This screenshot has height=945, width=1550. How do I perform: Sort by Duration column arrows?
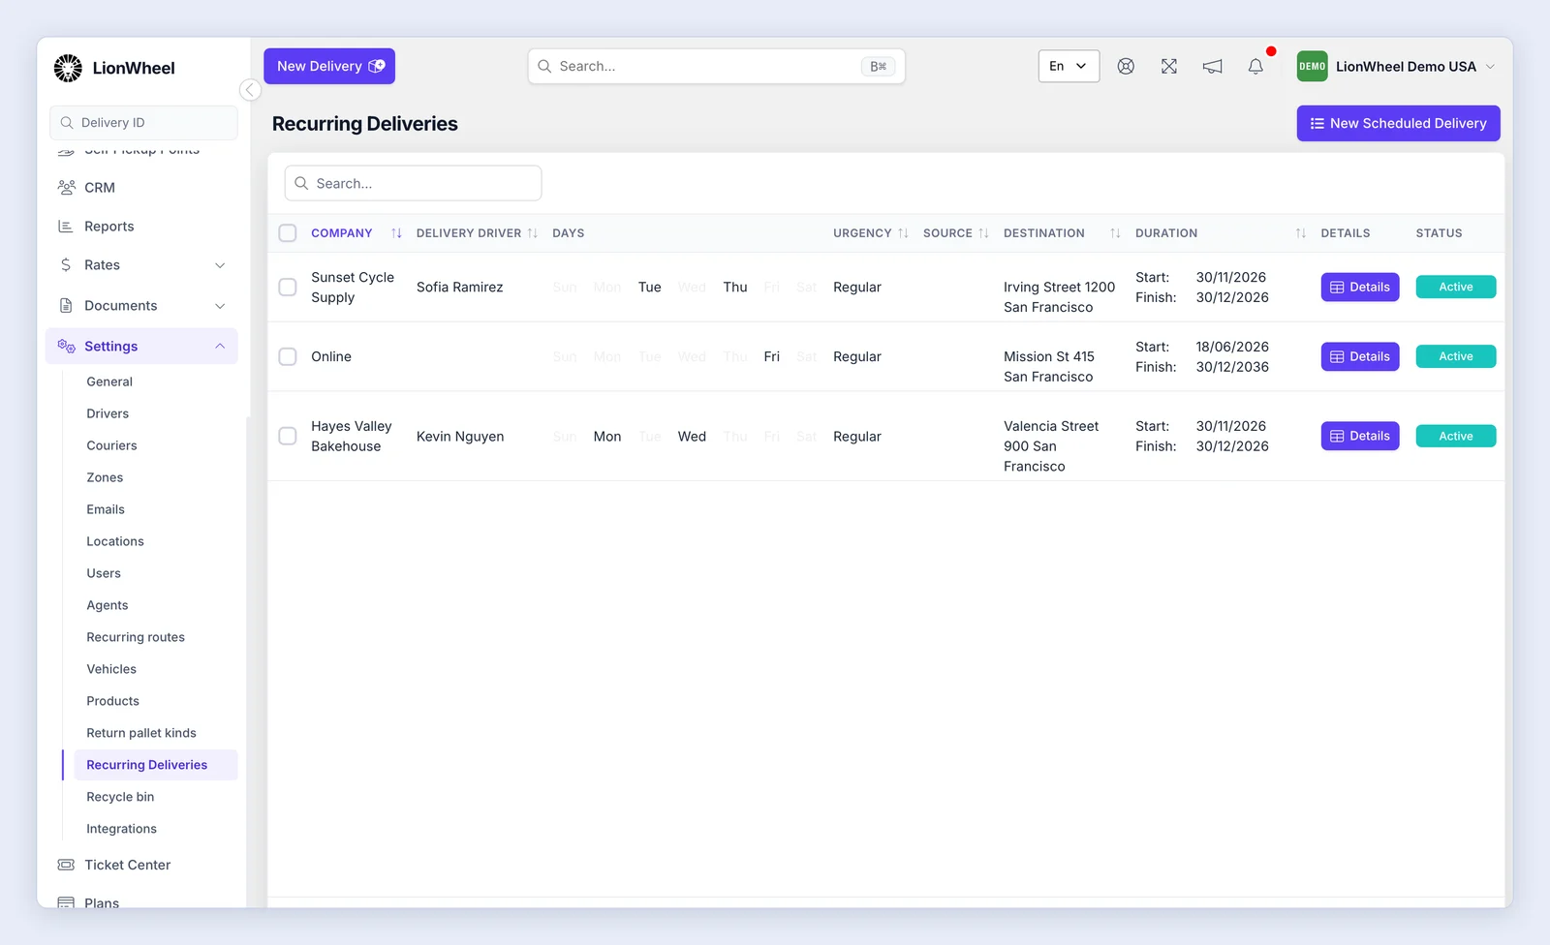point(1300,233)
